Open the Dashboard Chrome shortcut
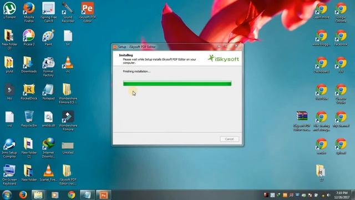This screenshot has width=355, height=200. 321,64
